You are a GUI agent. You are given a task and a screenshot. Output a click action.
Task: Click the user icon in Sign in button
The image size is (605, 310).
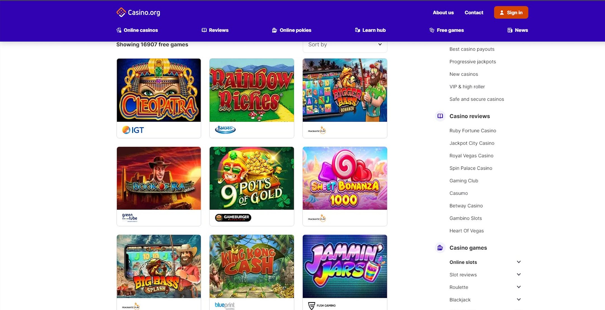click(502, 13)
